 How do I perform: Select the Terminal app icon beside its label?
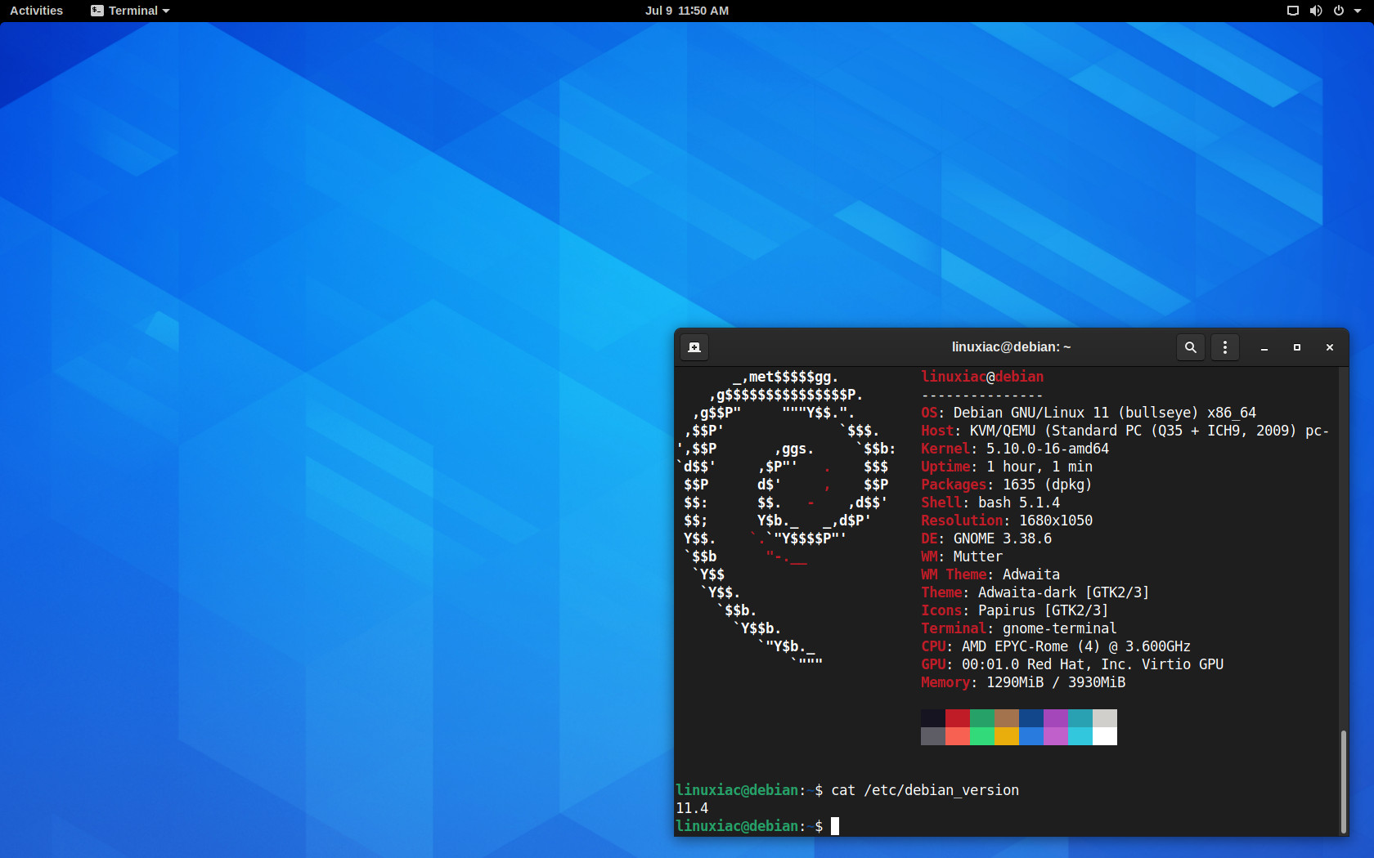coord(96,11)
